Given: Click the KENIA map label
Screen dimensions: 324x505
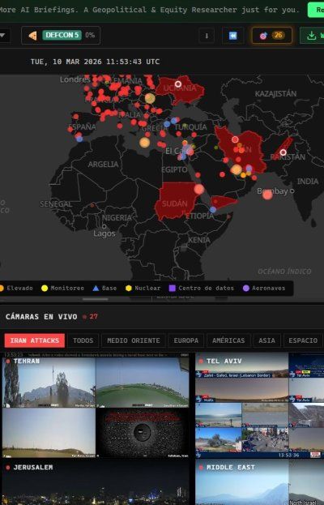Looking at the screenshot, I should 198,240.
